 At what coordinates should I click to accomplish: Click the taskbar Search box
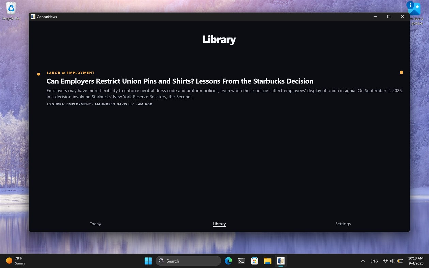point(188,261)
